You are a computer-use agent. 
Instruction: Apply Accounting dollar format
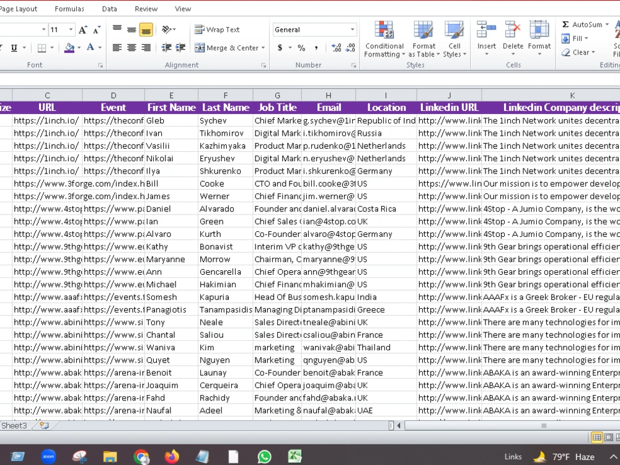[280, 48]
